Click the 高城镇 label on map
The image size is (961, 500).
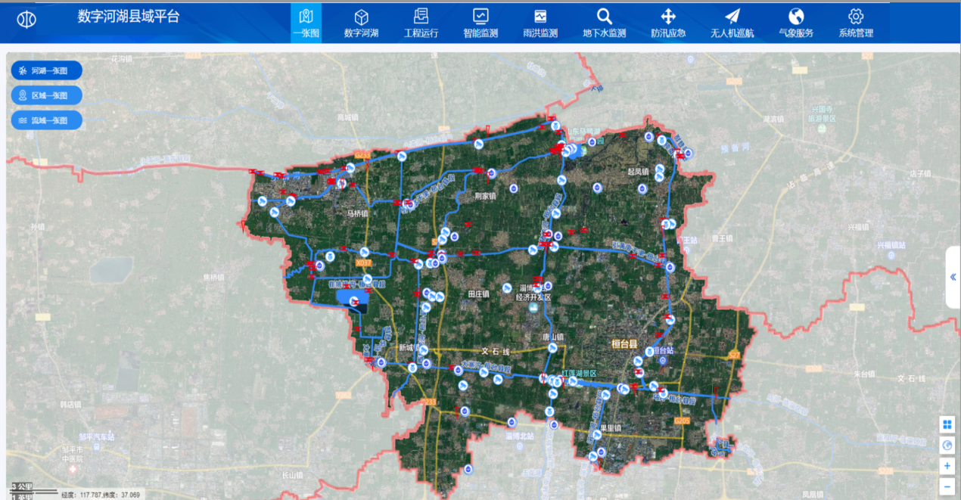point(349,117)
